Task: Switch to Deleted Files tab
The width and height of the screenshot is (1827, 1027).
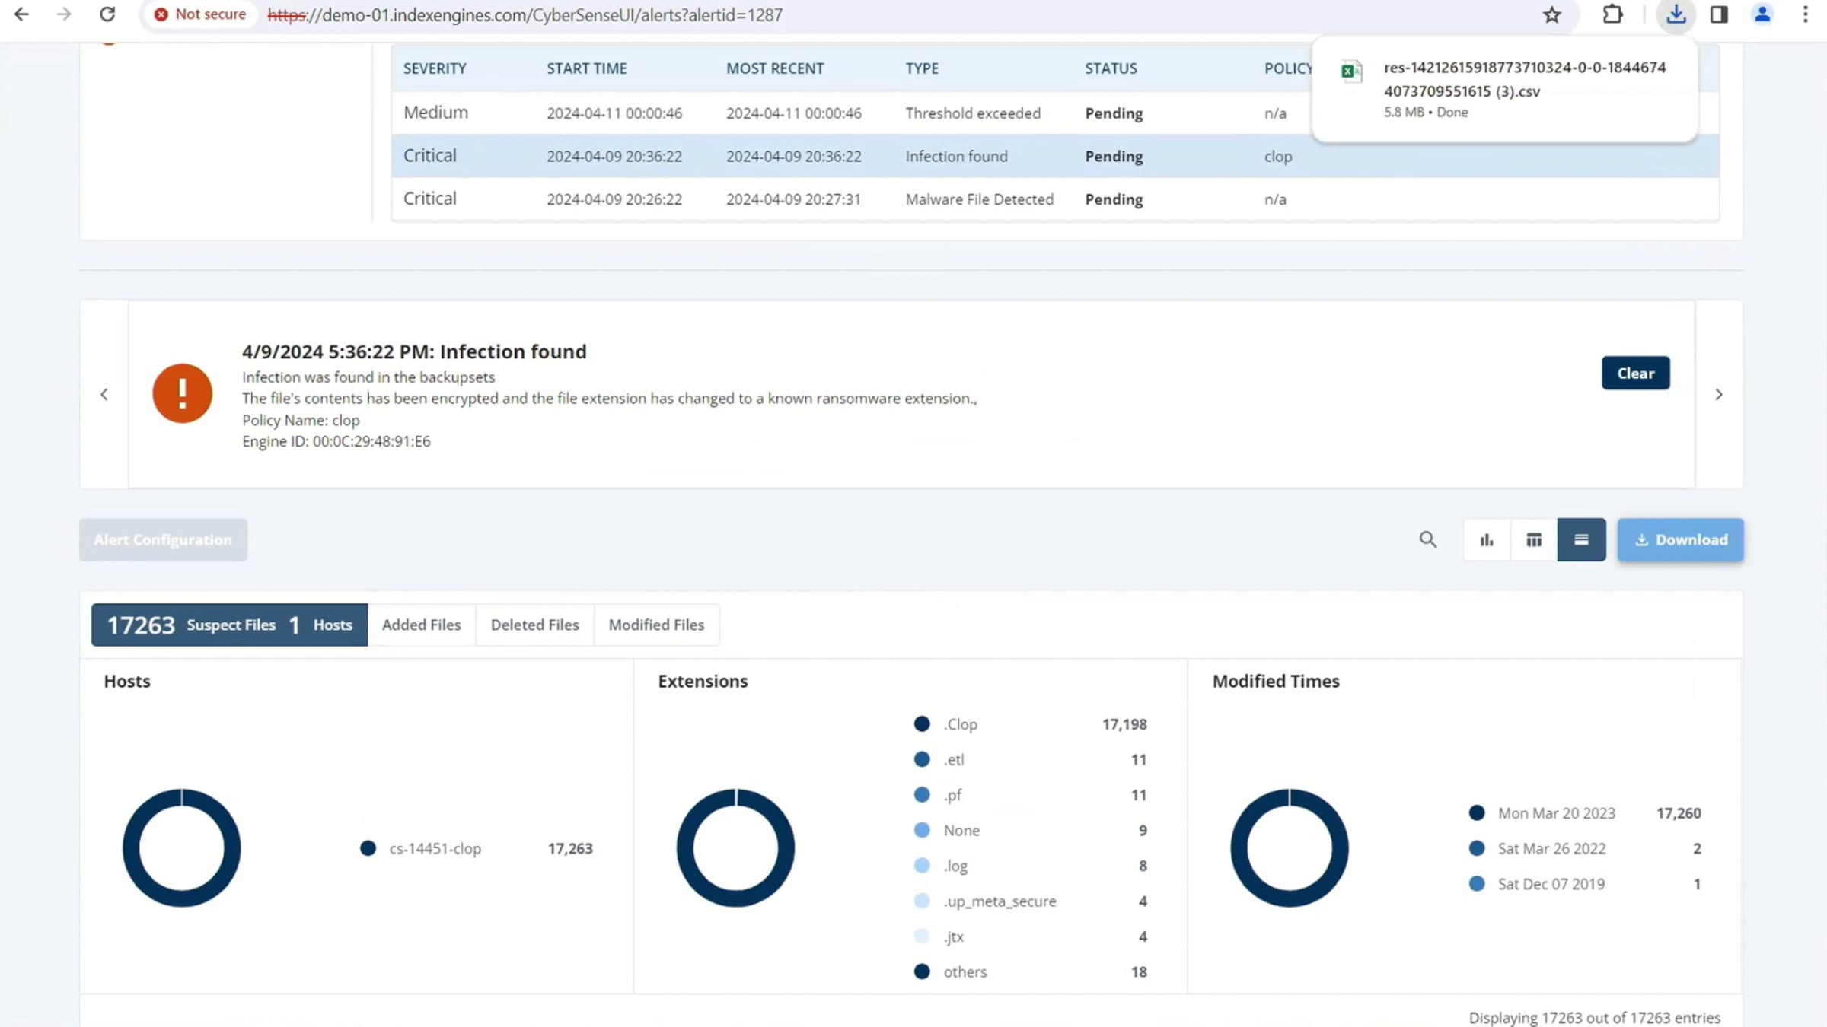Action: coord(534,625)
